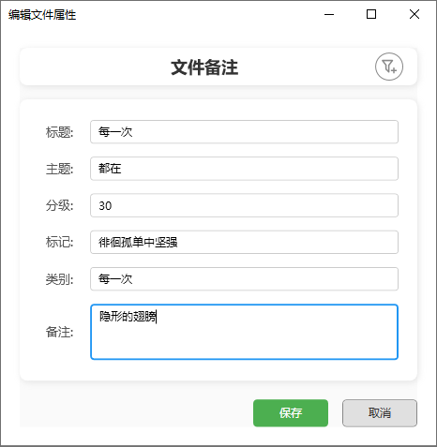The width and height of the screenshot is (437, 447).
Task: Click the add-filter funnel icon
Action: [389, 67]
